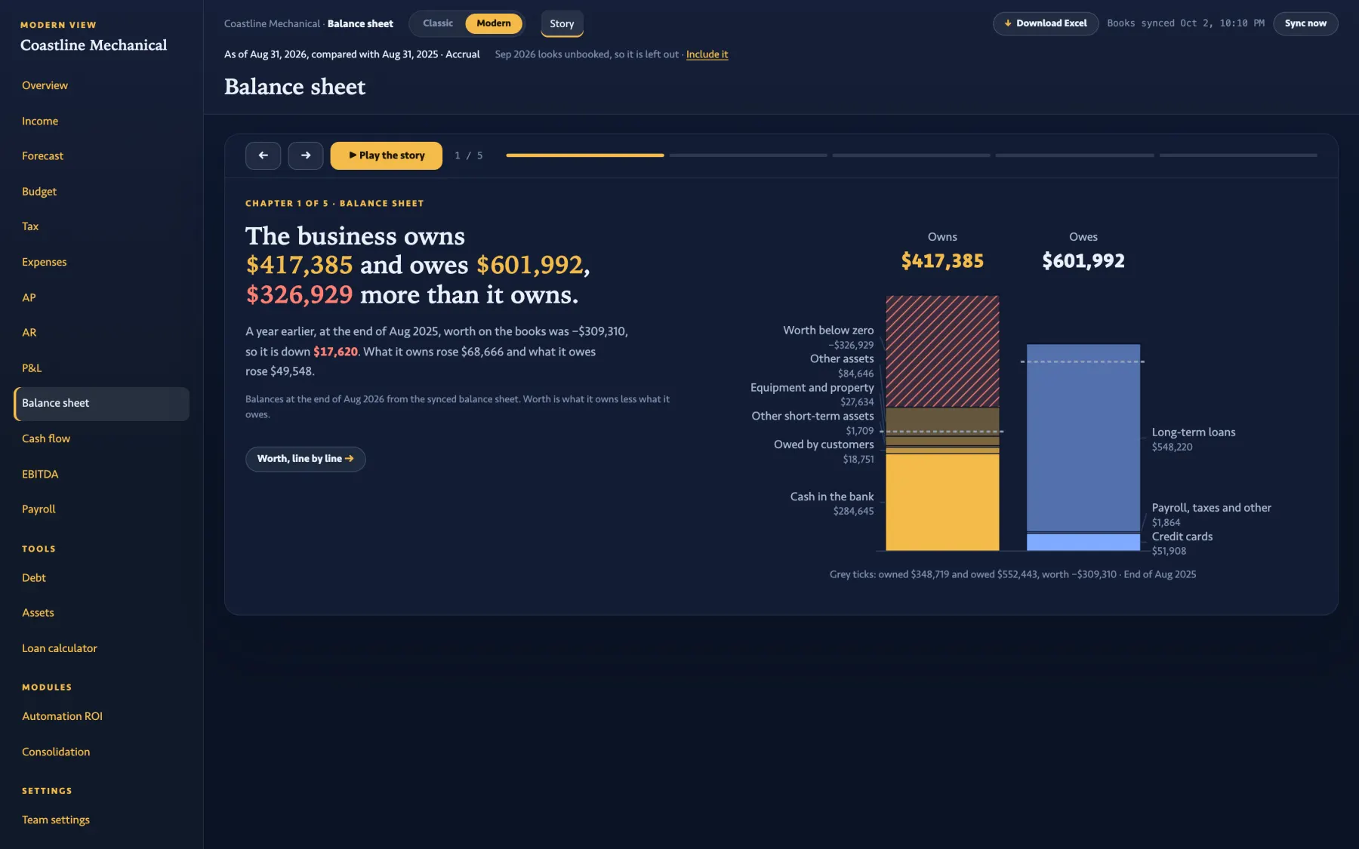Click Cash in the bank bar segment
The image size is (1359, 849).
point(942,503)
